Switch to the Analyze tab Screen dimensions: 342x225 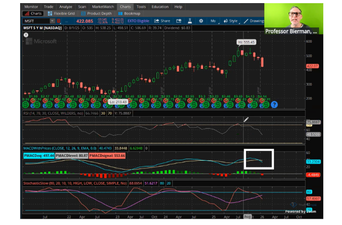click(66, 7)
